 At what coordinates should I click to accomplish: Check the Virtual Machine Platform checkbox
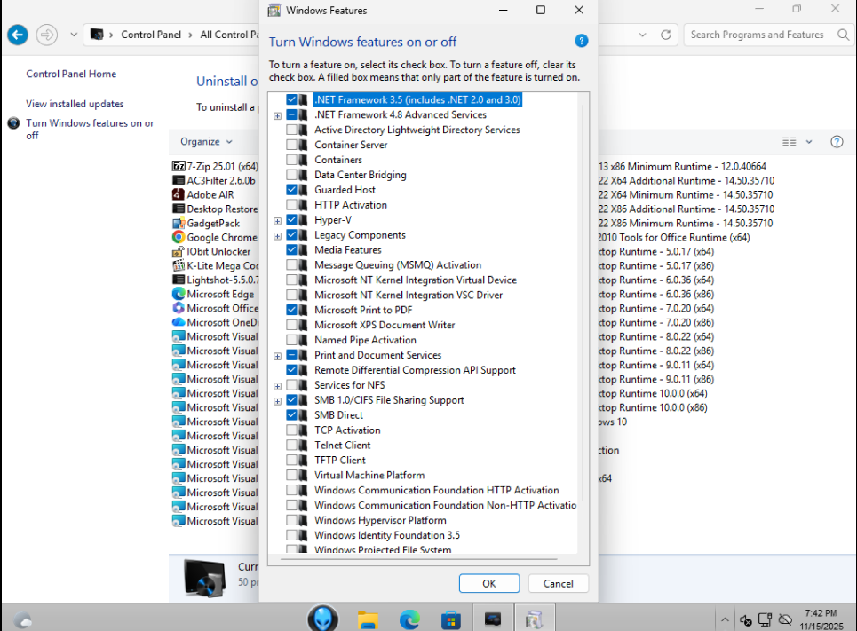(292, 476)
